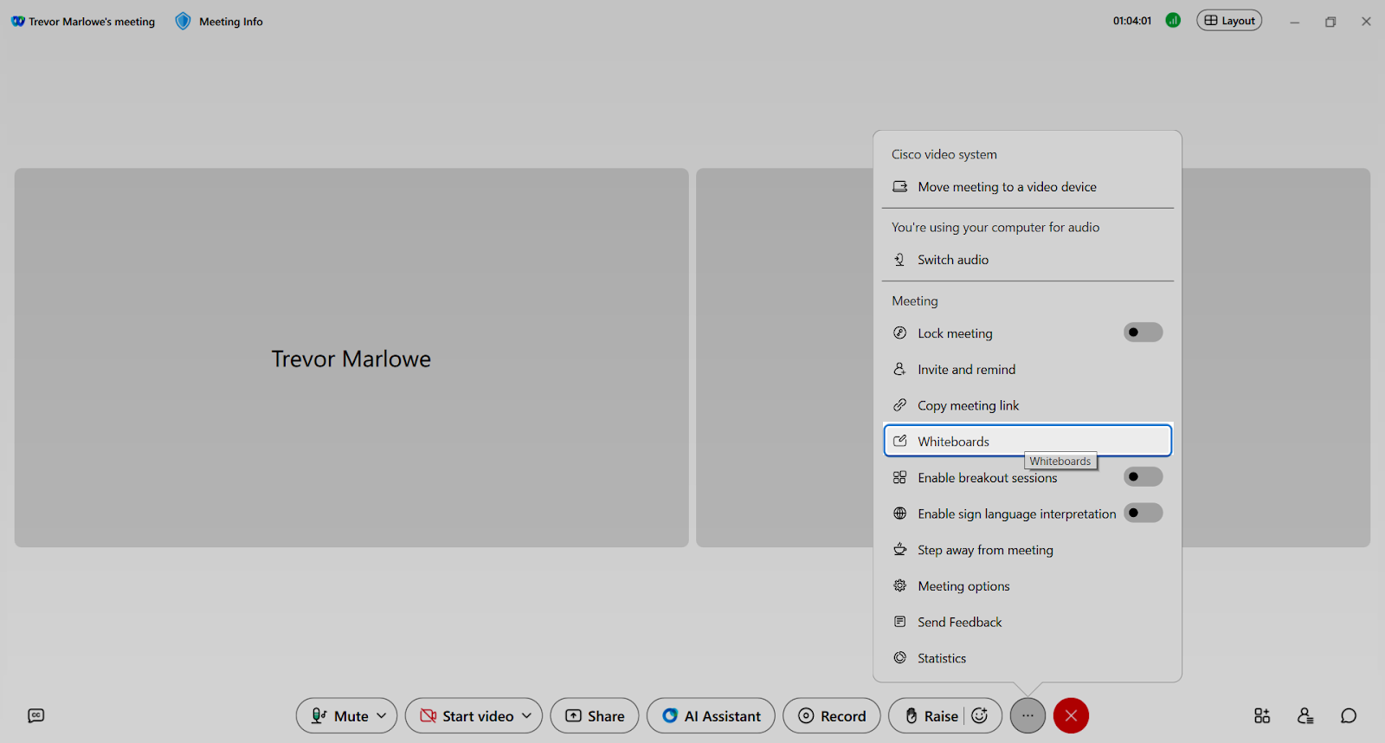Click the green network signal indicator
This screenshot has width=1385, height=743.
1173,21
